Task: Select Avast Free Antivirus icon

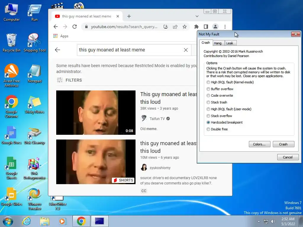Action: pyautogui.click(x=12, y=76)
